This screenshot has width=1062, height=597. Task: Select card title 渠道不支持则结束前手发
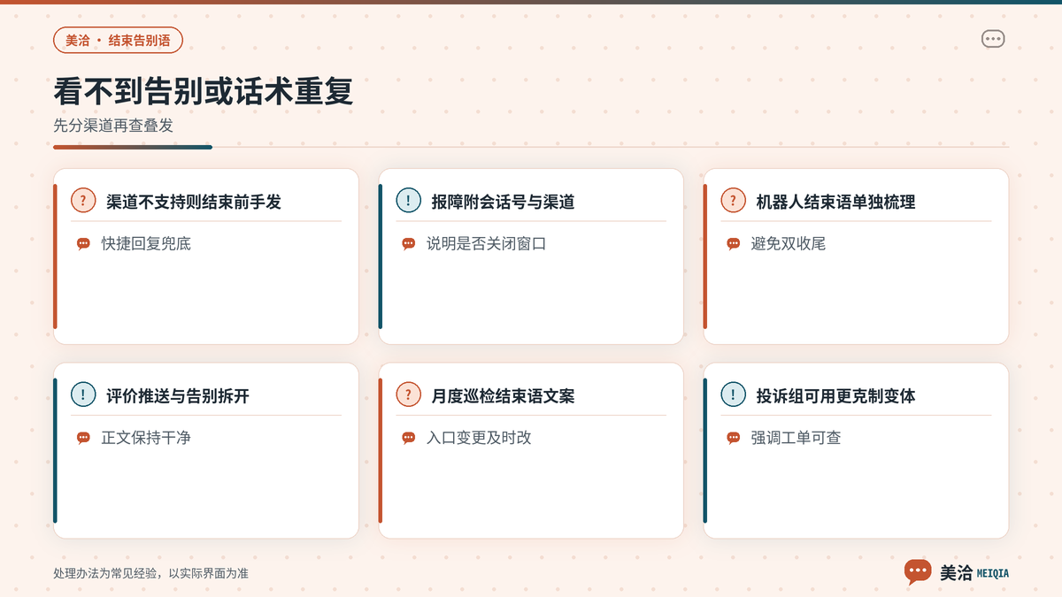(x=194, y=202)
